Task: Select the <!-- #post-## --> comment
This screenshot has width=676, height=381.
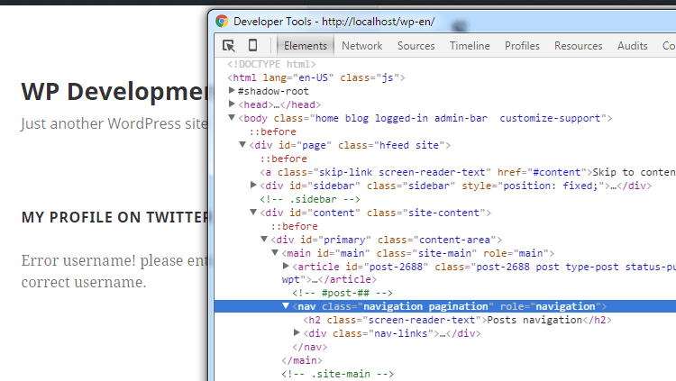Action: tap(343, 293)
